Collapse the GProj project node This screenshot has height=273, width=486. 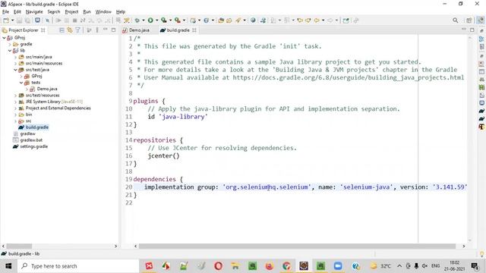4,38
